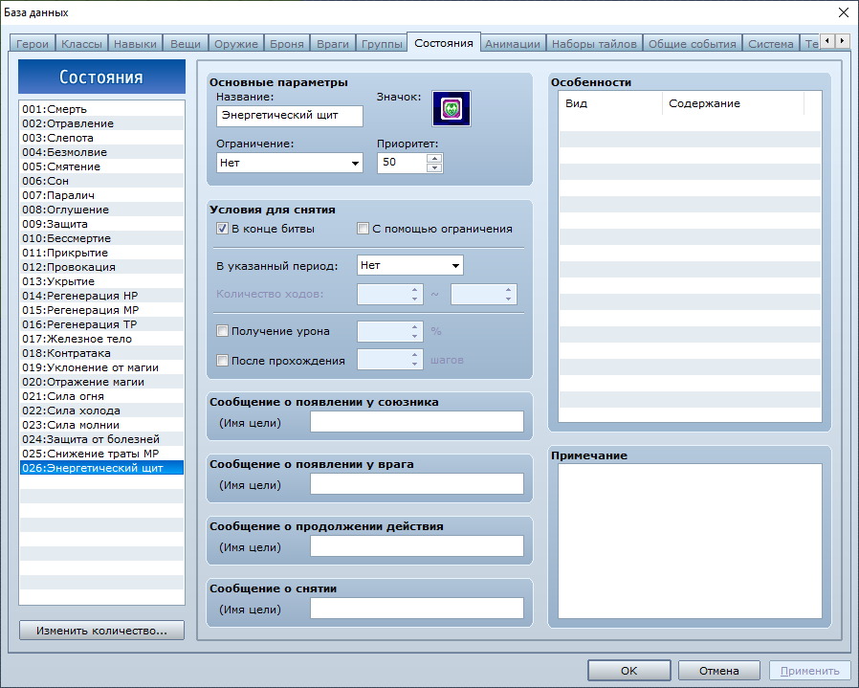Screen dimensions: 859x688
Task: Select state 015:Регенерация MP
Action: pos(102,310)
